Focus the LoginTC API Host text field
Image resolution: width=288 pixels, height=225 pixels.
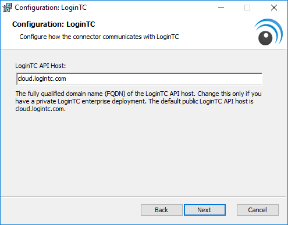[140, 79]
